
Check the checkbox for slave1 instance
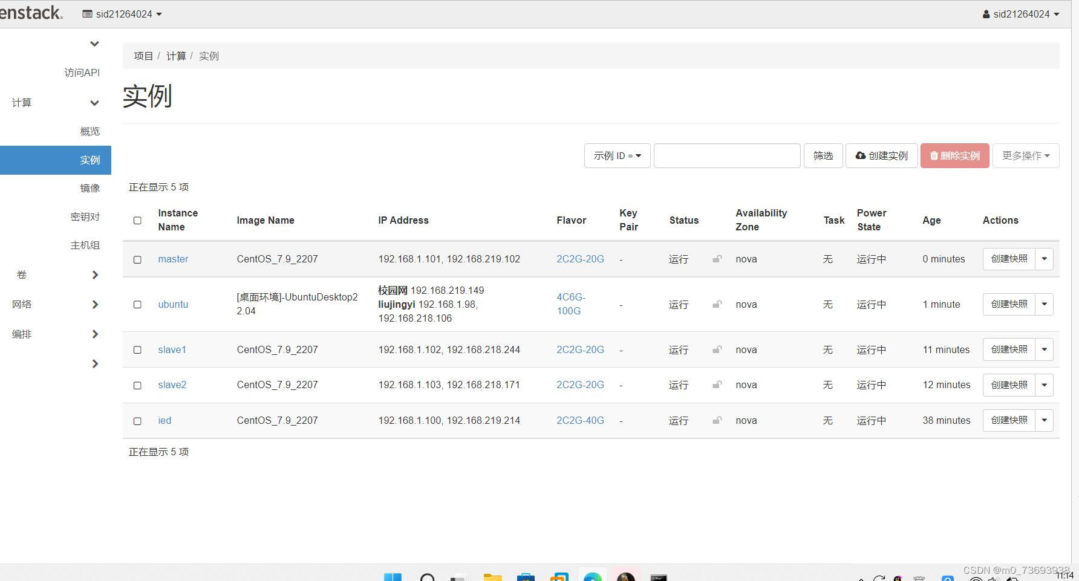137,350
